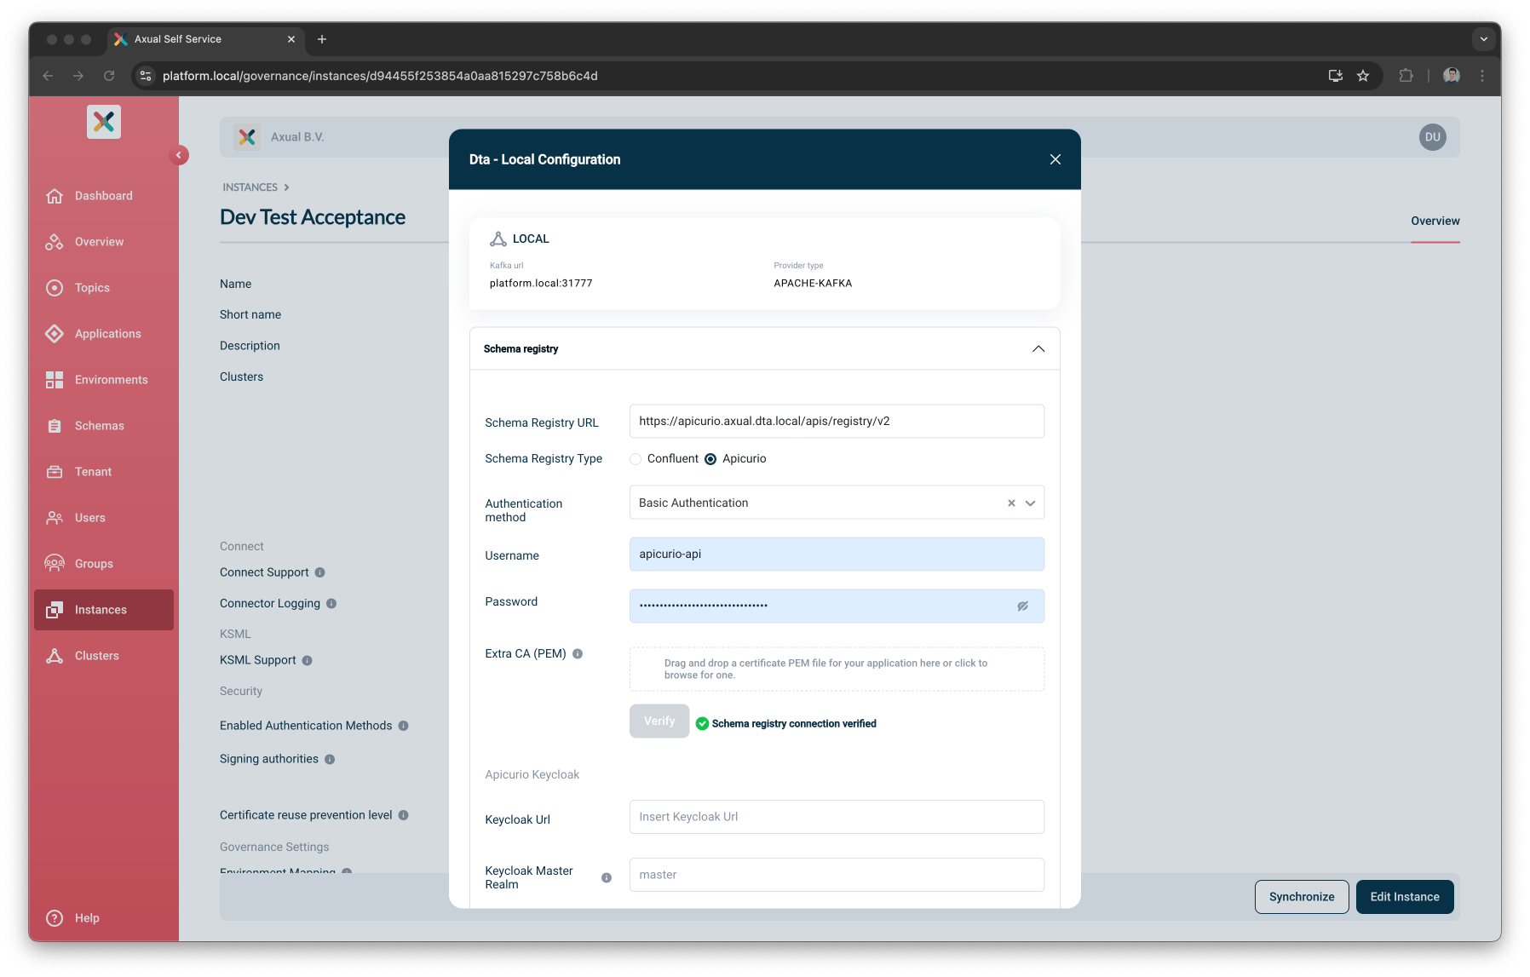
Task: Open a new browser tab
Action: pos(322,39)
